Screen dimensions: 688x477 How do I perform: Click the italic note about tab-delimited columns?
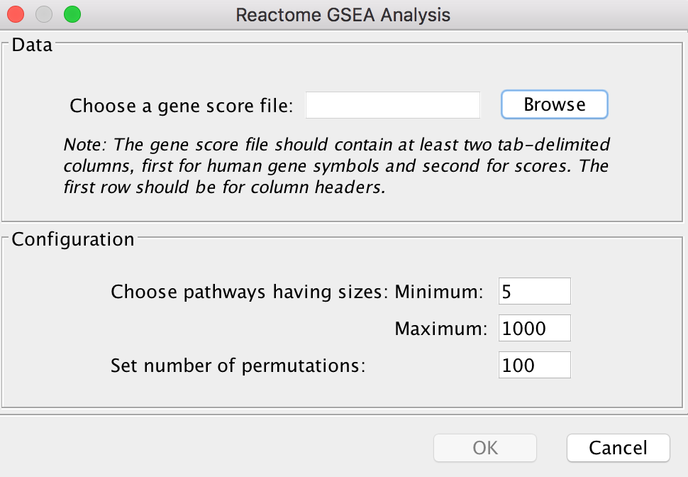pyautogui.click(x=336, y=166)
